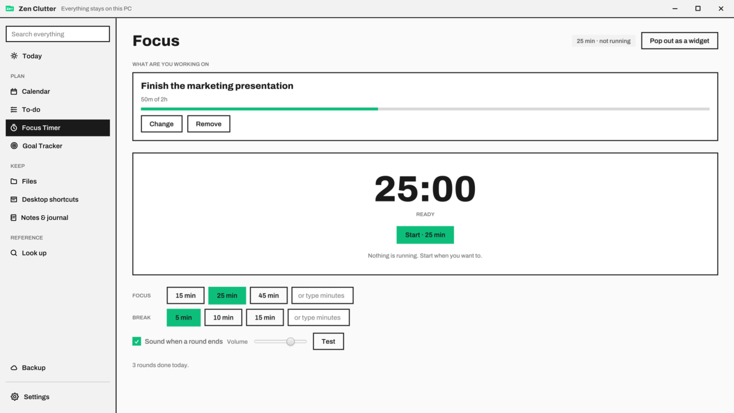
Task: Open Look up label
Action: click(34, 253)
